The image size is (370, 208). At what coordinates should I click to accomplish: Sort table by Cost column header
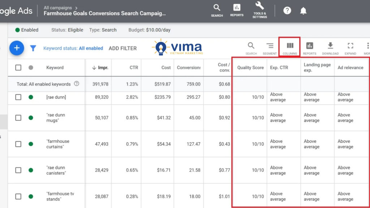pos(166,68)
